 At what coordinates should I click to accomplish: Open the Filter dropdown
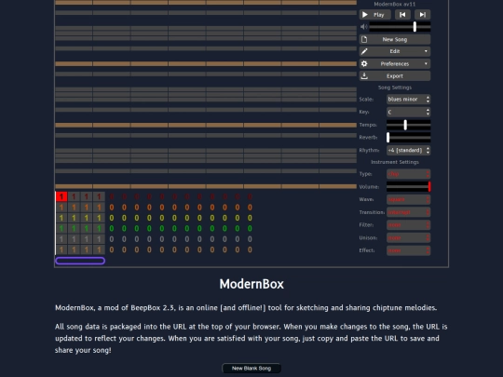point(408,225)
